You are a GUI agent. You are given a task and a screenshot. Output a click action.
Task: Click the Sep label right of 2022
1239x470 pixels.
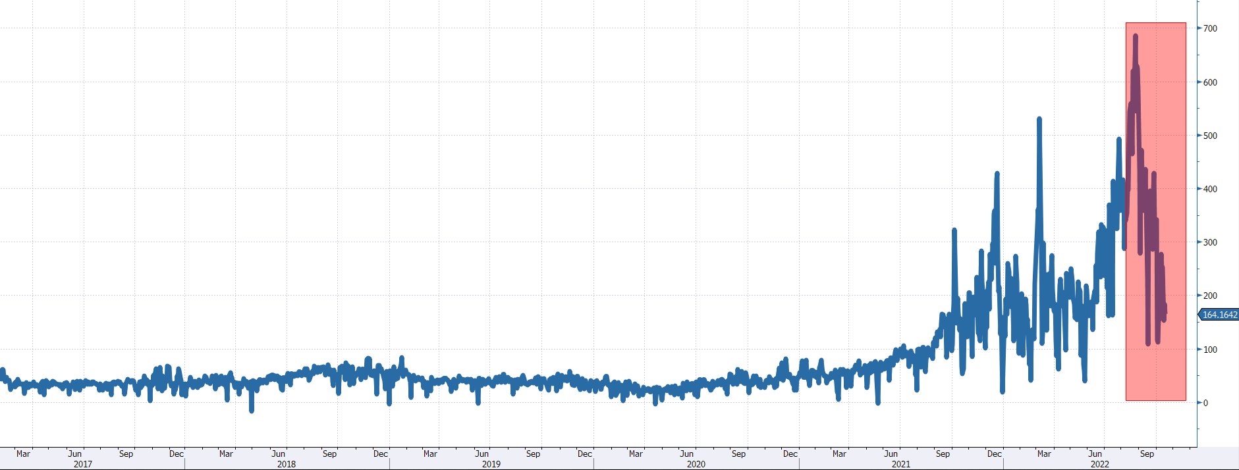(1147, 454)
